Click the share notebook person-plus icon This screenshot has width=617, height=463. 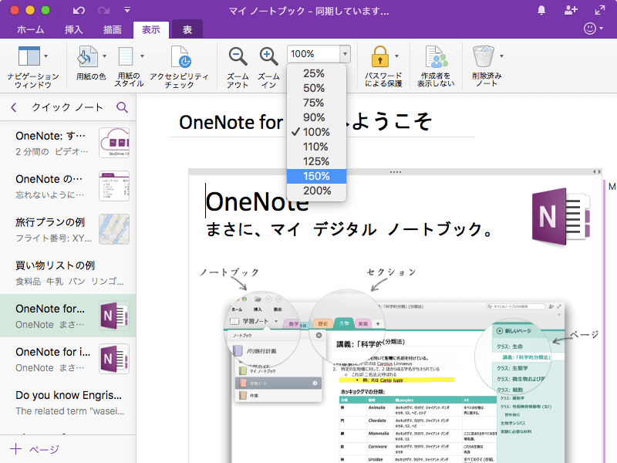[571, 10]
